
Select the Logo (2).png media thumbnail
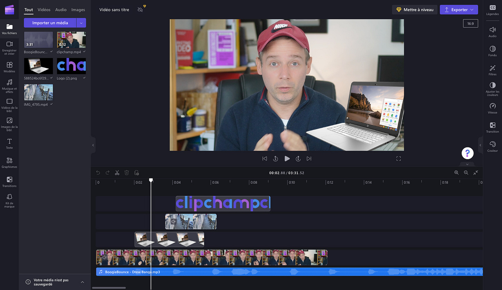pos(71,66)
